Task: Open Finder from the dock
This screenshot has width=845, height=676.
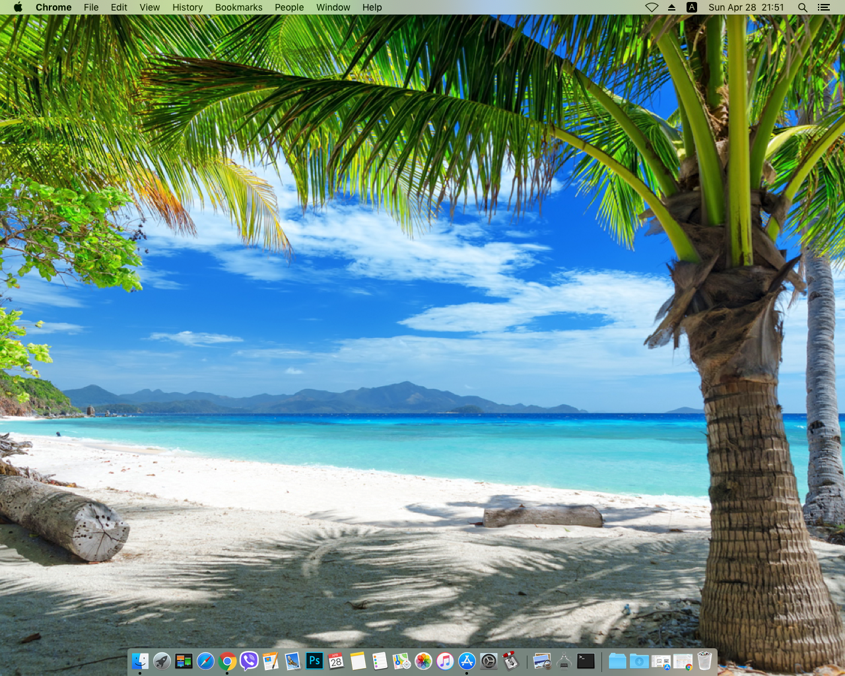Action: [x=140, y=661]
